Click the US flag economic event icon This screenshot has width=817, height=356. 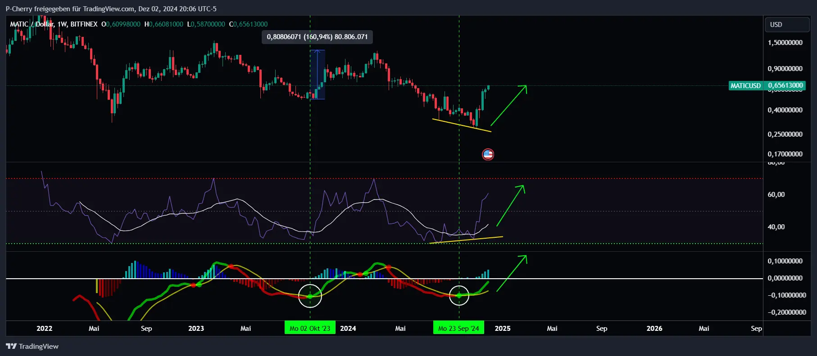[x=488, y=155]
